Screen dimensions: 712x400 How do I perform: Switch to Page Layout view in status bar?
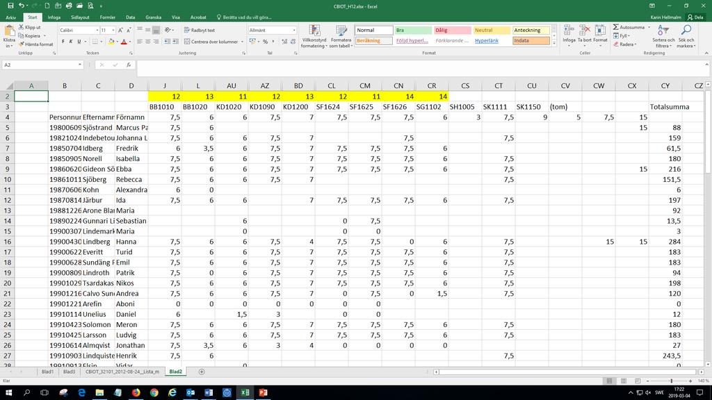(x=624, y=381)
